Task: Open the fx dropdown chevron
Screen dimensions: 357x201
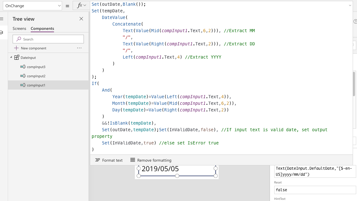Action: [85, 5]
